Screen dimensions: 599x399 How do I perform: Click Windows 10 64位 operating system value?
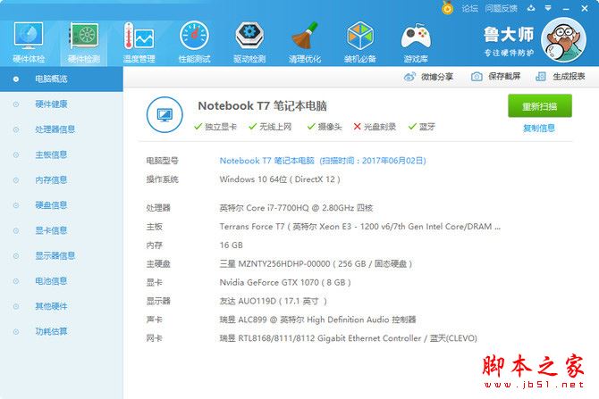280,179
